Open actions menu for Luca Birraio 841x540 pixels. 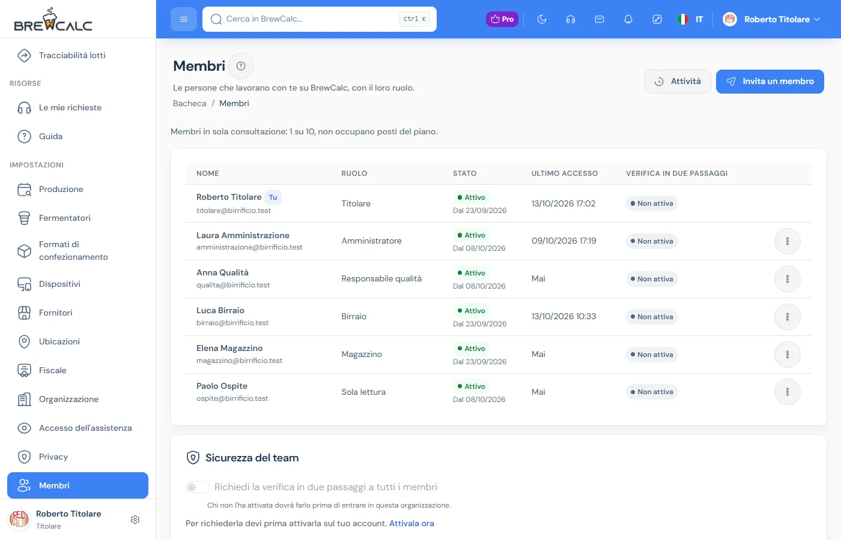point(788,317)
